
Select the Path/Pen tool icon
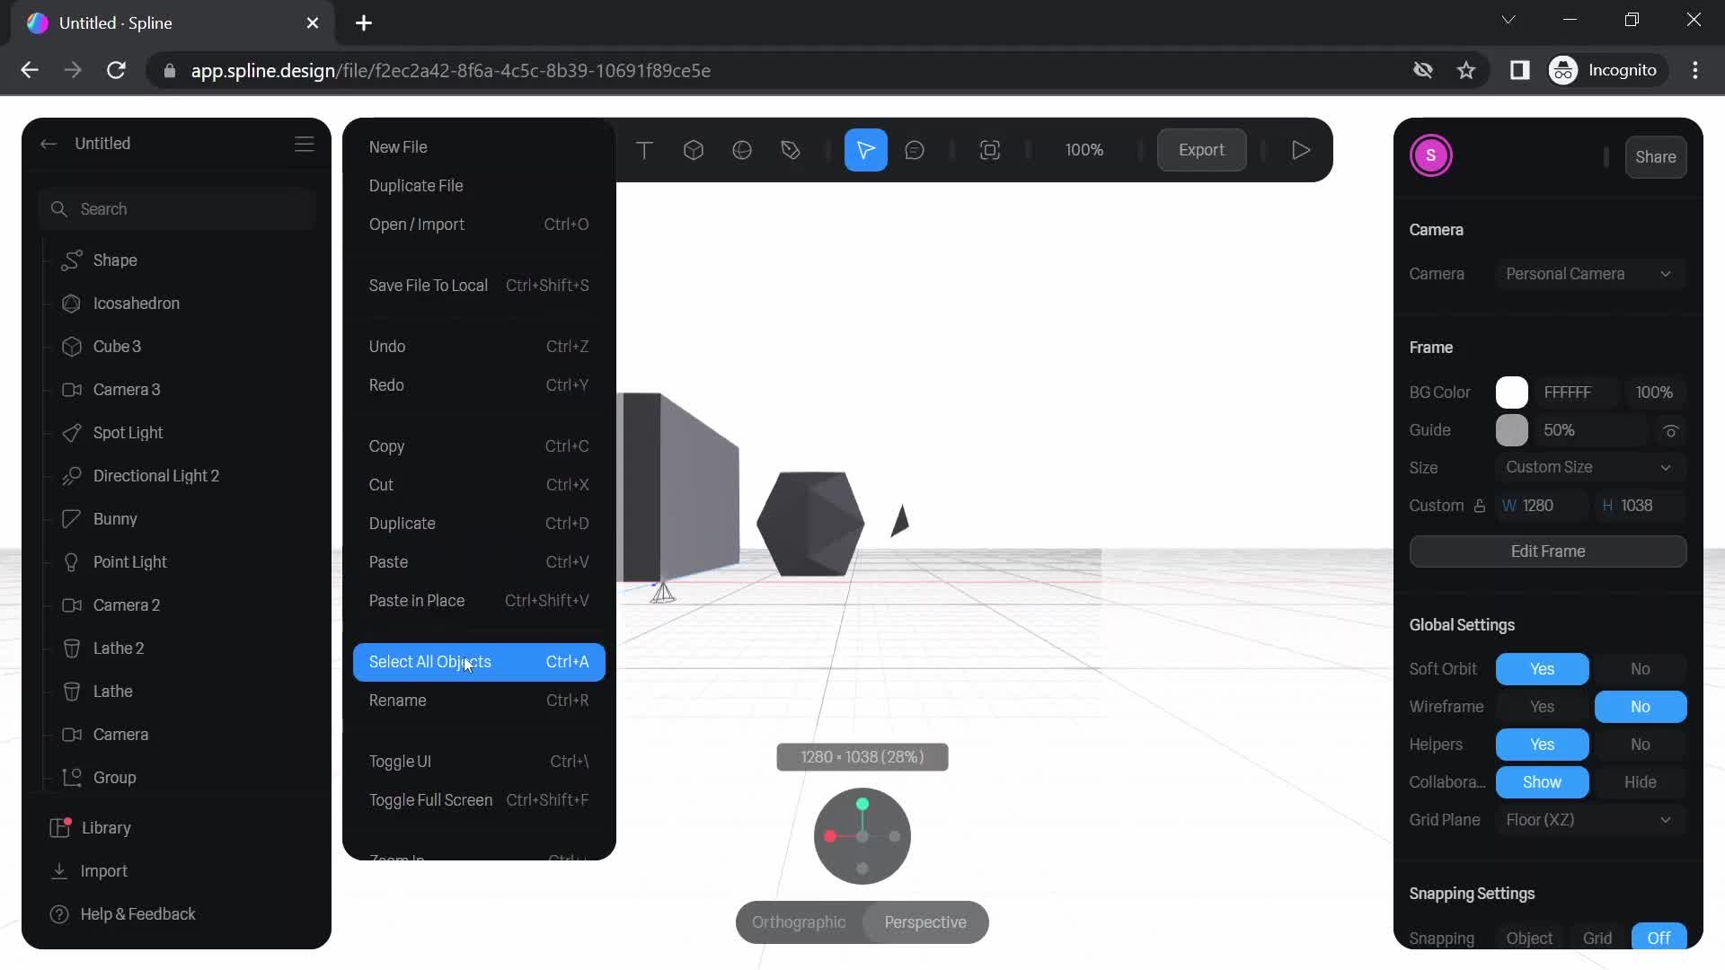[791, 149]
